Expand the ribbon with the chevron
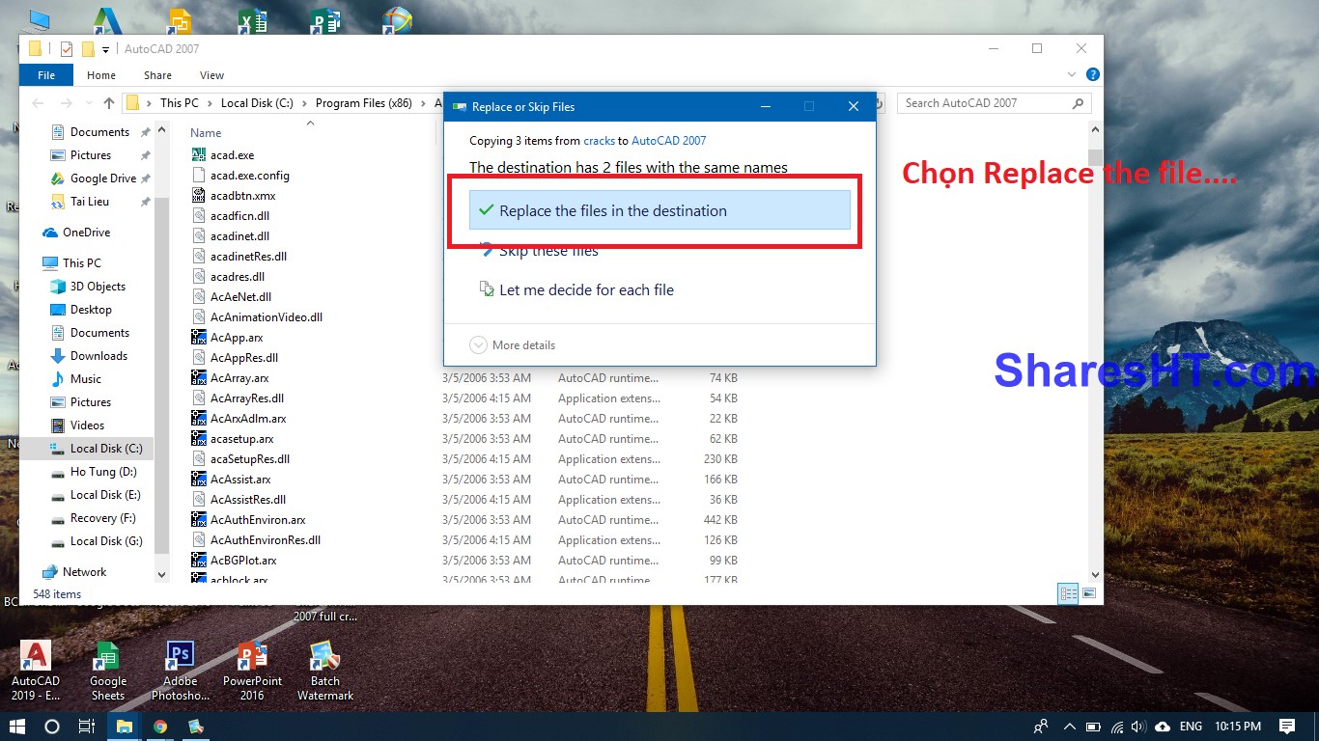 click(x=1072, y=74)
